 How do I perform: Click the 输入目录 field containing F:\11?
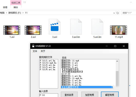pos(48,95)
